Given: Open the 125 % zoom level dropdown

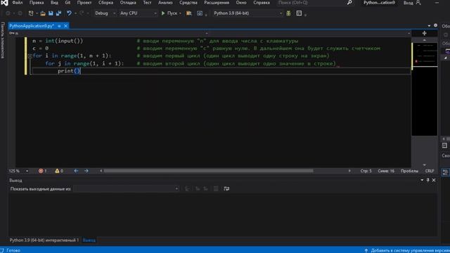Looking at the screenshot, I should click(27, 171).
